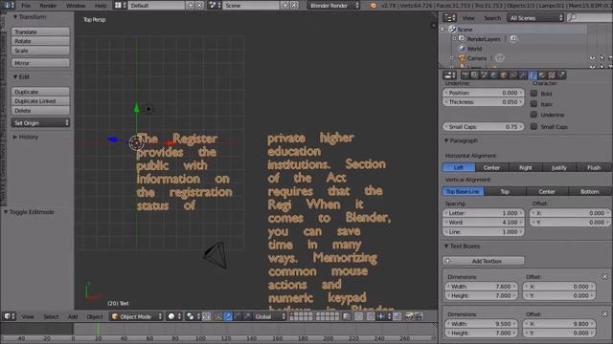This screenshot has height=344, width=613.
Task: Click the 3D View editor type icon
Action: [x=9, y=316]
